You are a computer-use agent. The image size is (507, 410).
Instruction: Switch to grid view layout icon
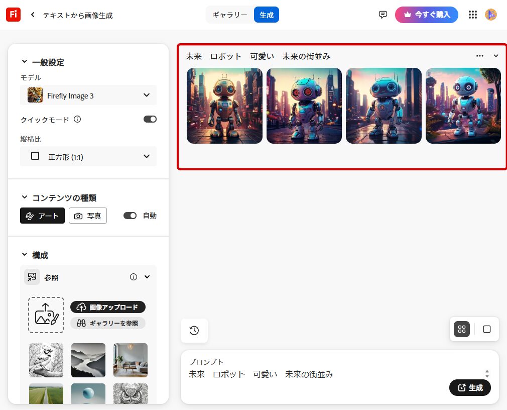point(462,329)
